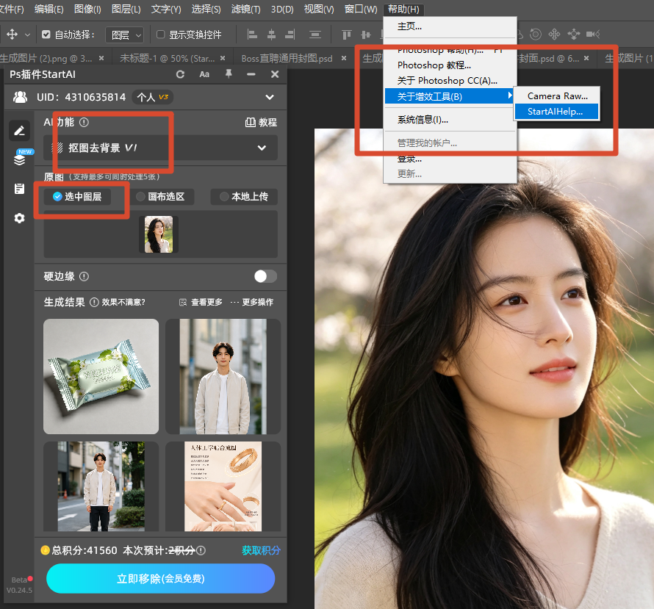Uncheck the 自动选择 checkbox

[x=46, y=35]
